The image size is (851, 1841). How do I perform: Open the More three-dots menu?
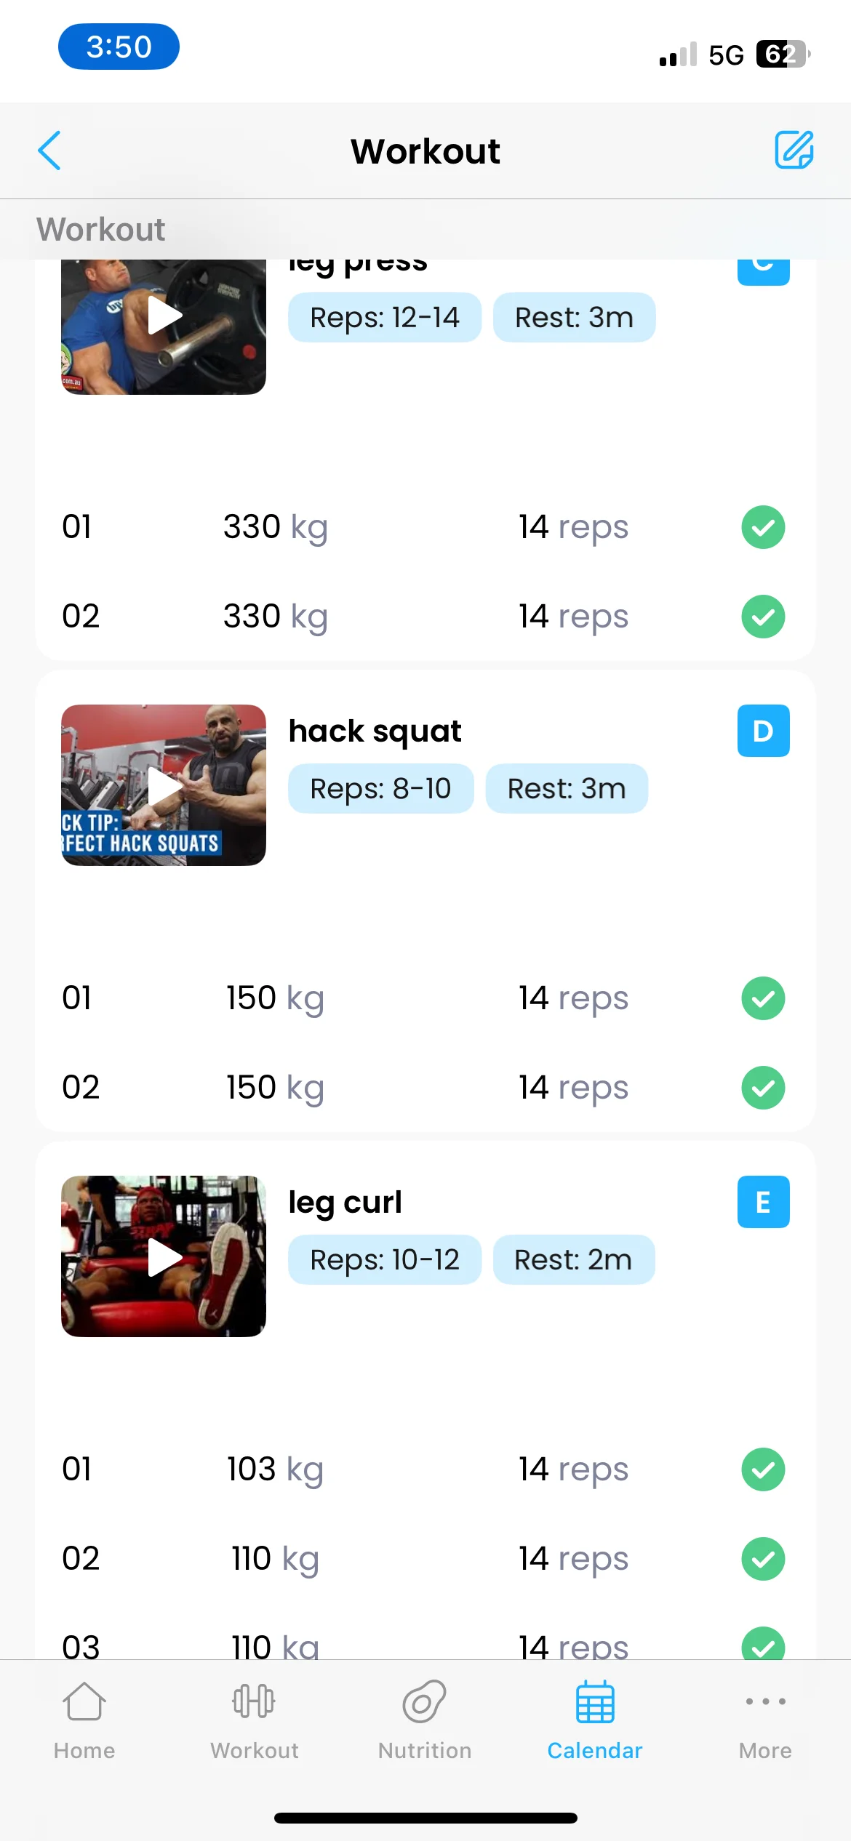(765, 1701)
